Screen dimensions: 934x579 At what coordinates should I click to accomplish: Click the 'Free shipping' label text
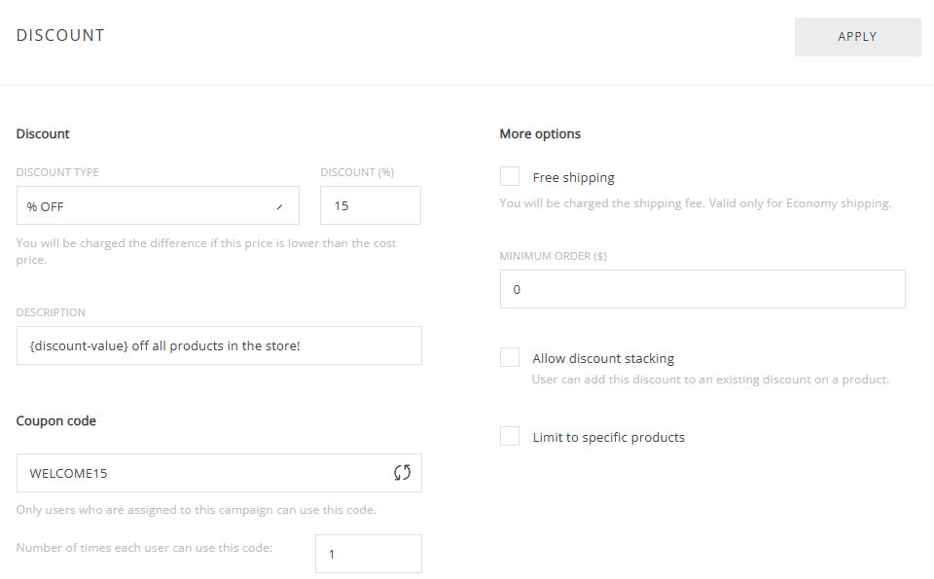(x=573, y=178)
